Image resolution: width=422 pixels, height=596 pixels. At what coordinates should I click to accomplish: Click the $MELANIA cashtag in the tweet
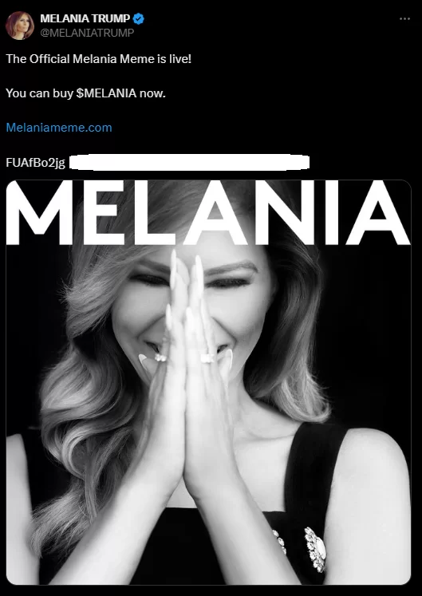(106, 93)
